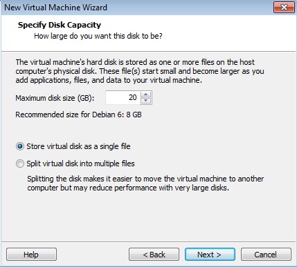This screenshot has width=297, height=267.
Task: Click the 'Maximum disk size (GB):' label
Action: [55, 98]
